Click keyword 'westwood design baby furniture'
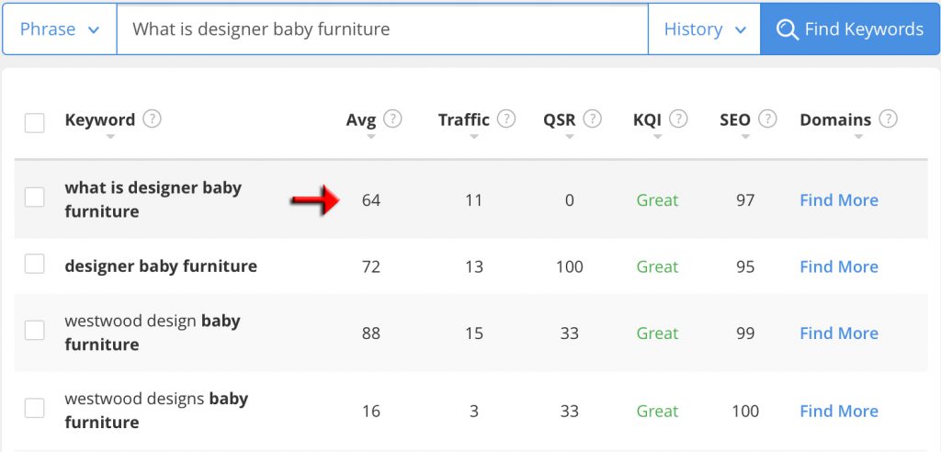The height and width of the screenshot is (452, 941). pyautogui.click(x=153, y=333)
